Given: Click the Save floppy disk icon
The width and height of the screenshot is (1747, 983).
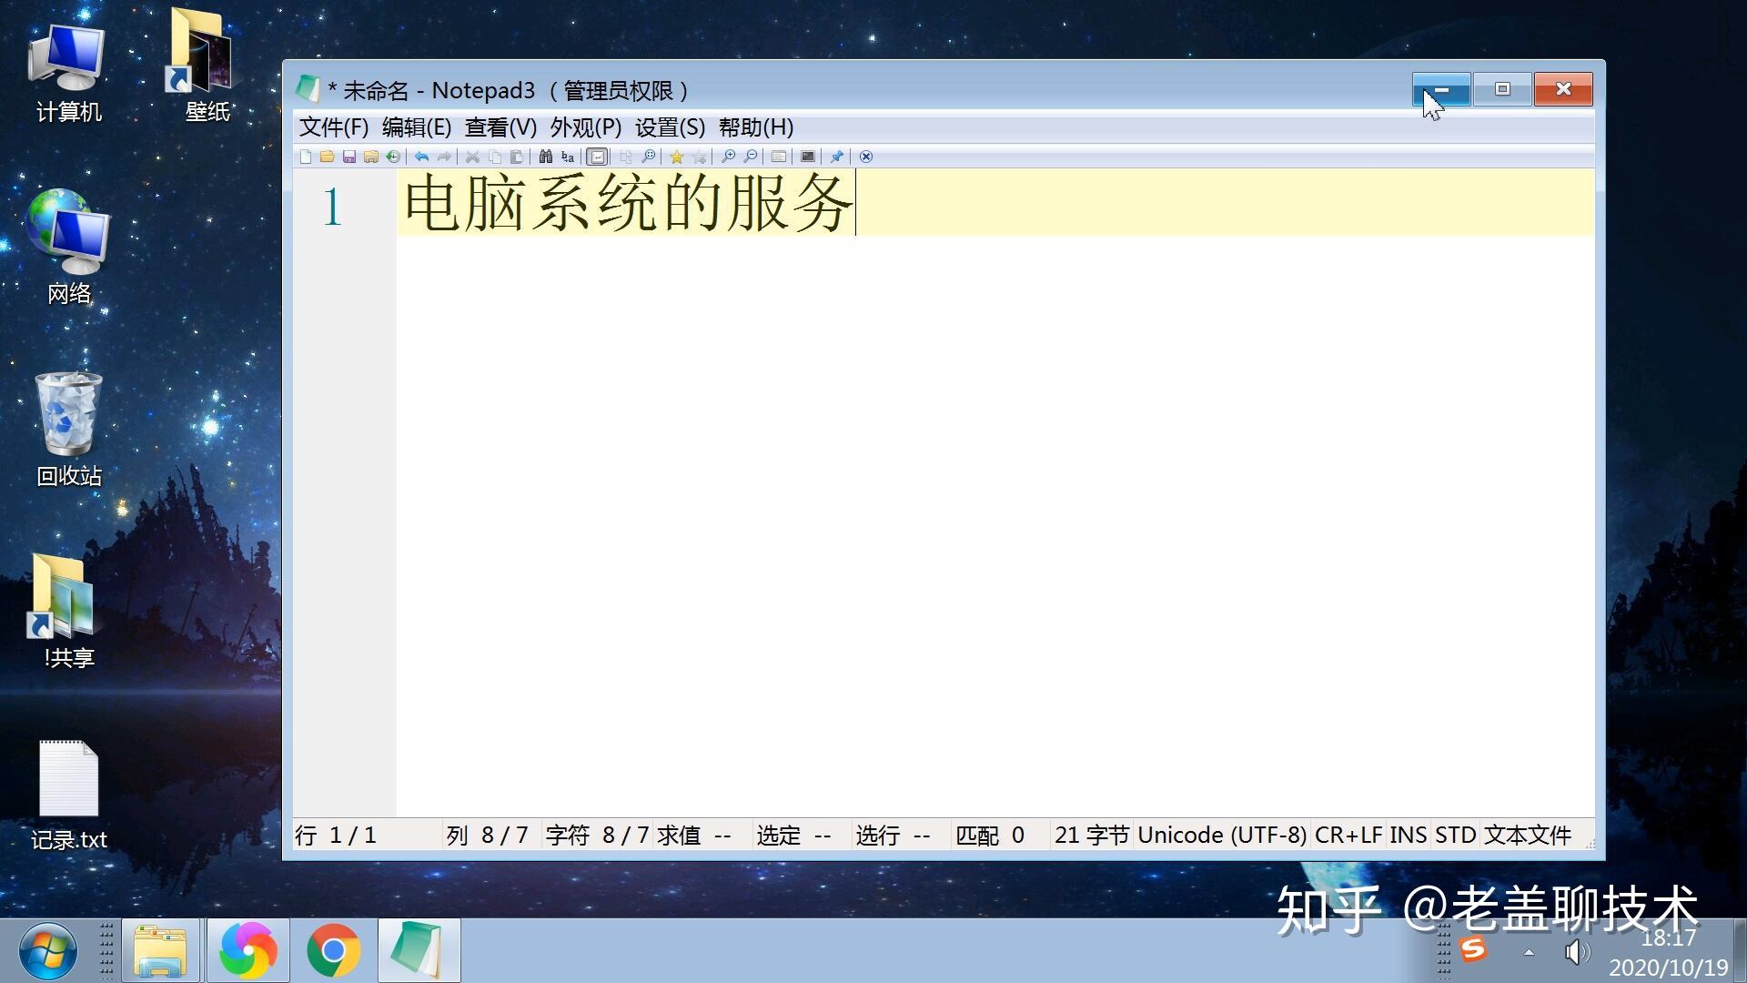Looking at the screenshot, I should (349, 157).
